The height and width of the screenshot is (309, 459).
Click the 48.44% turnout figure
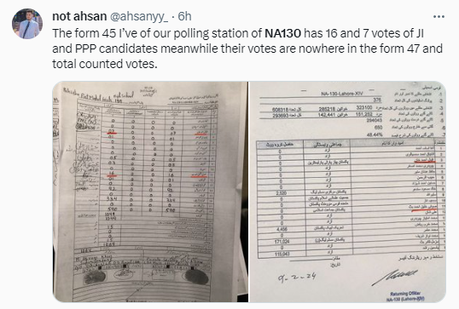click(x=375, y=135)
